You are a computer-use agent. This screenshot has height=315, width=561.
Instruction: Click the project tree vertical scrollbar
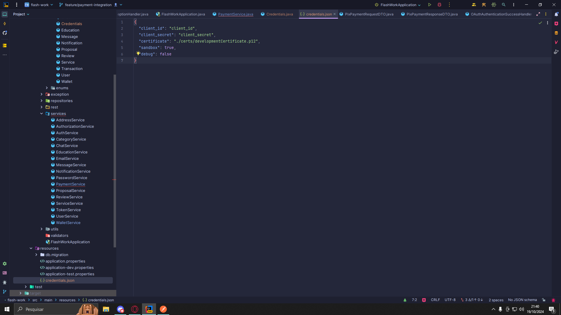pyautogui.click(x=115, y=161)
